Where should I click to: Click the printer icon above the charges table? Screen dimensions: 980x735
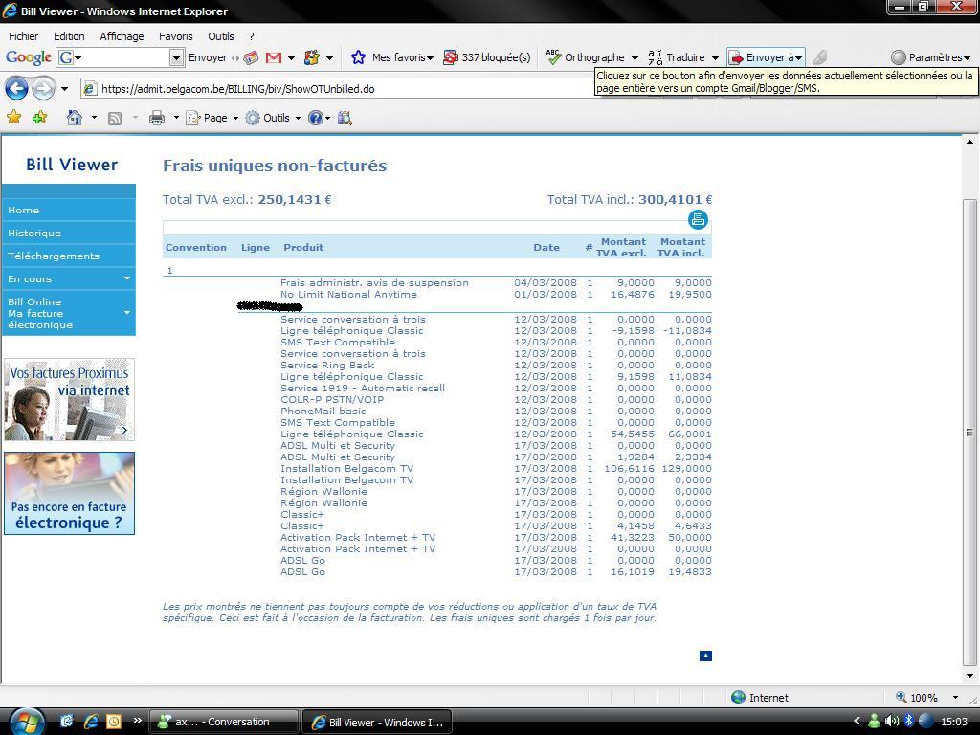pos(698,220)
